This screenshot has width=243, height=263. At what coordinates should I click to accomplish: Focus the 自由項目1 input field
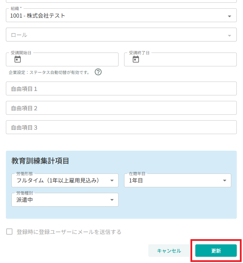click(121, 88)
